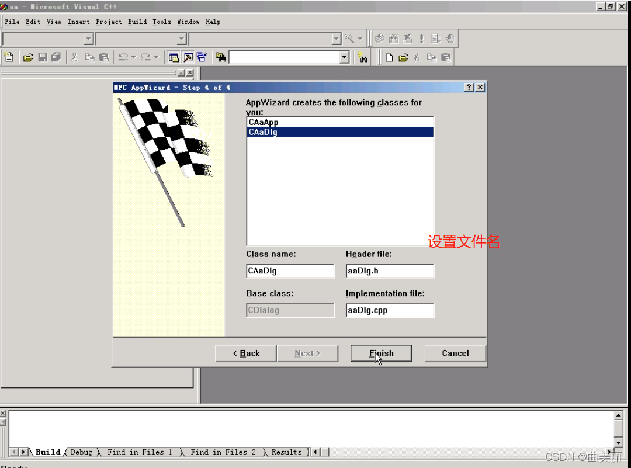This screenshot has width=631, height=468.
Task: Open the WizardBar actions dropdown arrow
Action: point(360,39)
